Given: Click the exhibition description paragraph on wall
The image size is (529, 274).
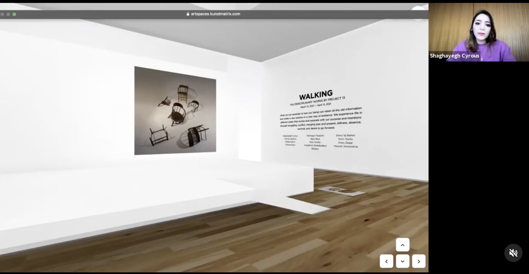Looking at the screenshot, I should point(321,118).
